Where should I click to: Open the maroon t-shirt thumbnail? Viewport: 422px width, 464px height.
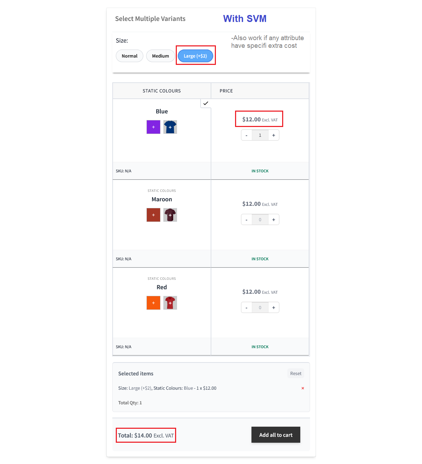pyautogui.click(x=170, y=215)
